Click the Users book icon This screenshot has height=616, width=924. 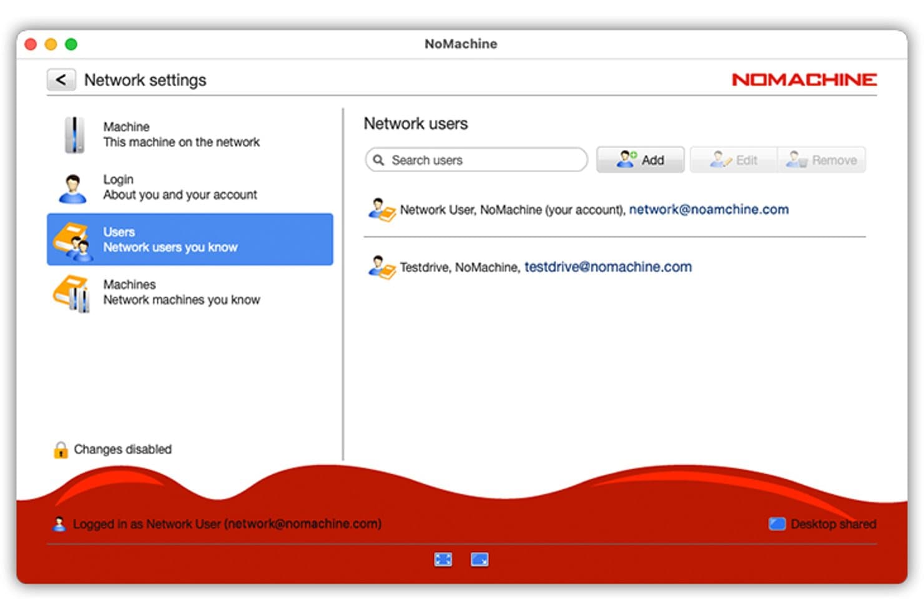(x=72, y=242)
